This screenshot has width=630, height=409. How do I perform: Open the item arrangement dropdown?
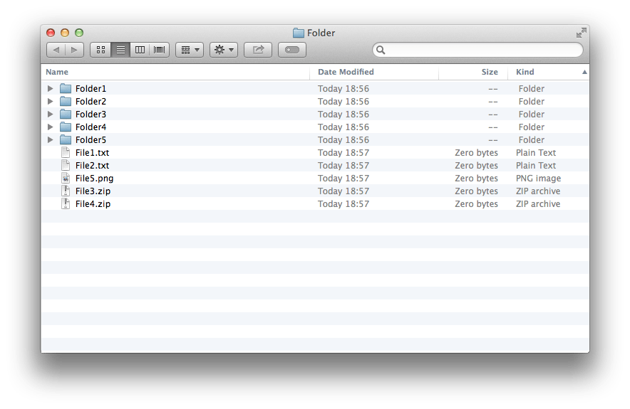[x=190, y=50]
